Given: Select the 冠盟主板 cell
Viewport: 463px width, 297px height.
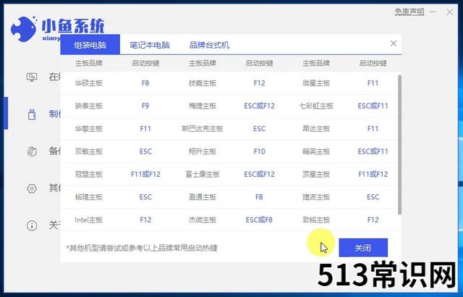Looking at the screenshot, I should (x=88, y=174).
